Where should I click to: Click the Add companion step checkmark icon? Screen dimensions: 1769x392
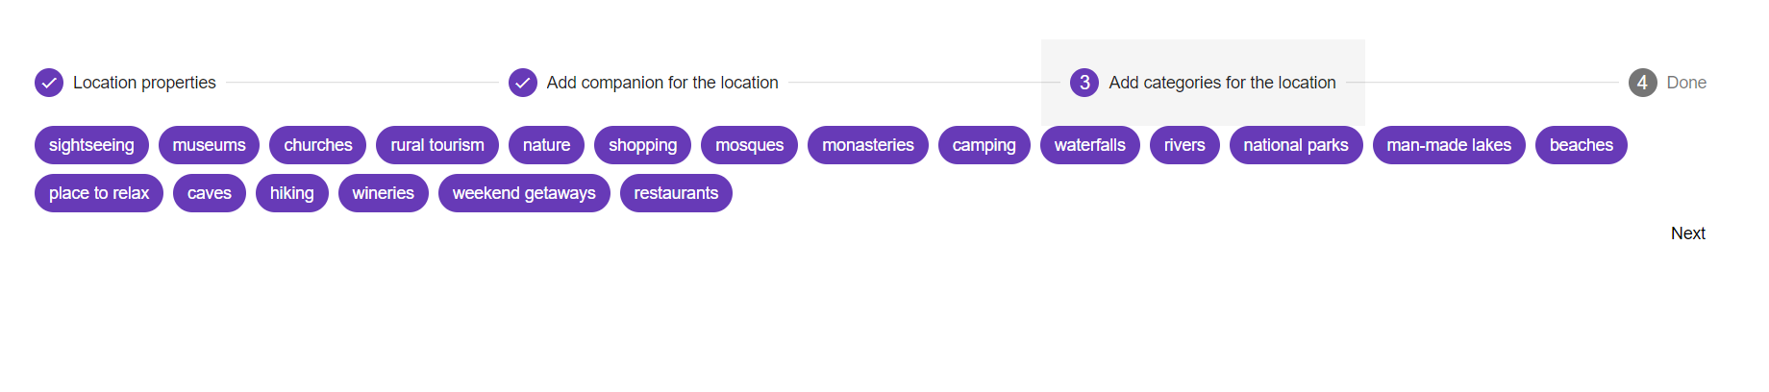(x=523, y=83)
